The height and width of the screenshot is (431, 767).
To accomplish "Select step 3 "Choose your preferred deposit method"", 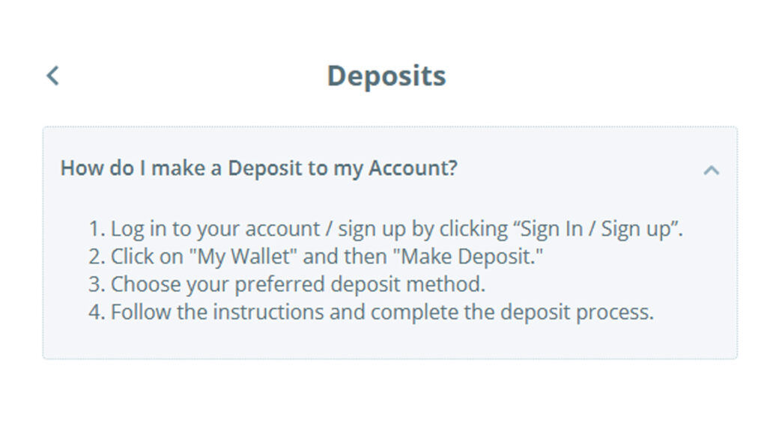I will click(287, 284).
